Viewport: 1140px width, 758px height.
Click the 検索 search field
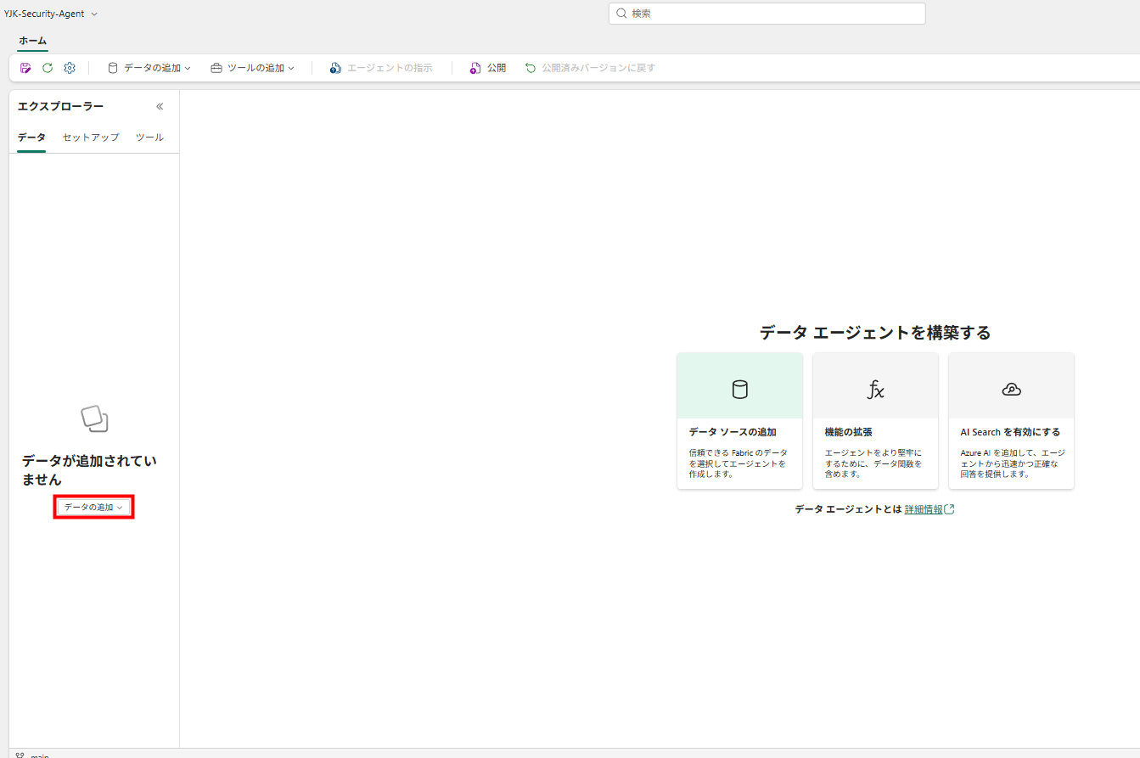tap(767, 14)
